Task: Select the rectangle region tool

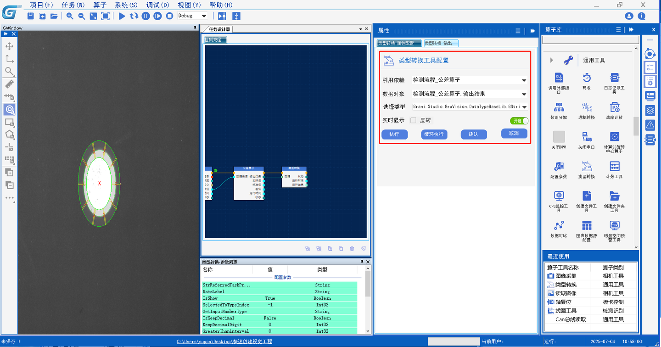Action: pyautogui.click(x=9, y=123)
